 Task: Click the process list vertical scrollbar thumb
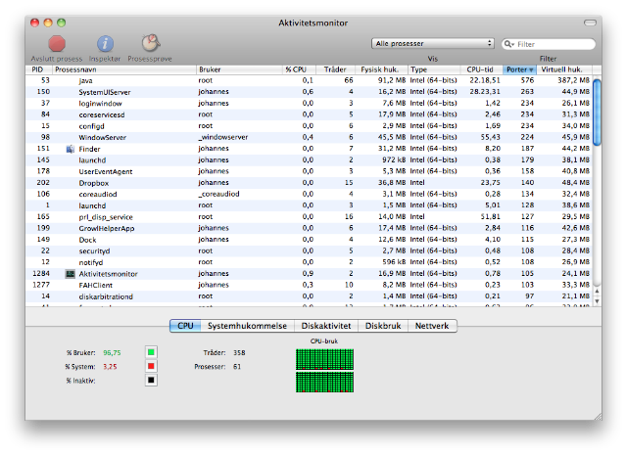(x=597, y=113)
